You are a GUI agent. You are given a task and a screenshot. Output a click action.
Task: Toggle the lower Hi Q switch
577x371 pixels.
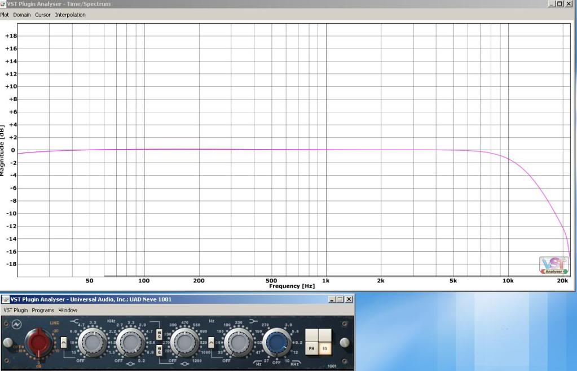(x=159, y=351)
